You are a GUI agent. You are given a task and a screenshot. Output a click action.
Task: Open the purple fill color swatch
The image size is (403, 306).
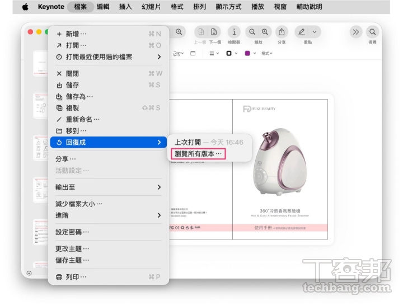247,54
